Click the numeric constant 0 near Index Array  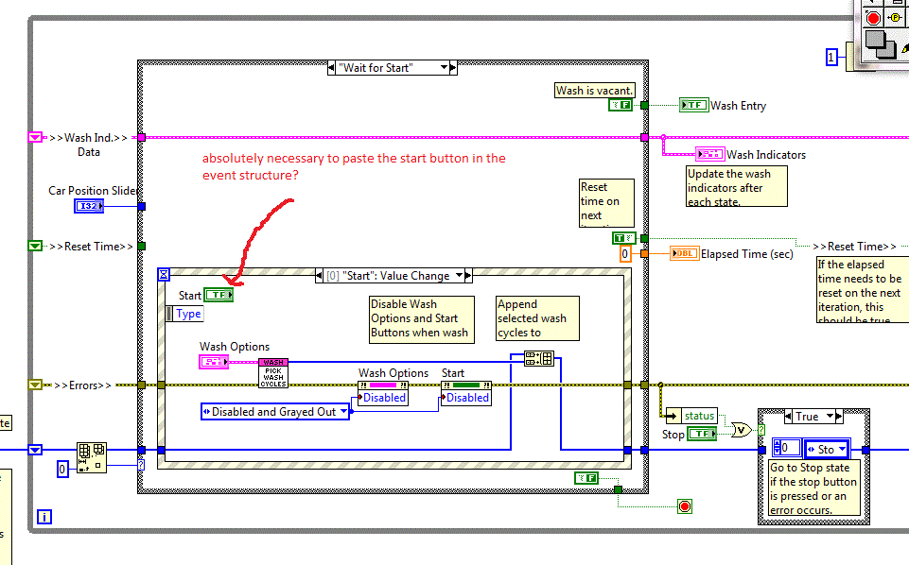pyautogui.click(x=62, y=469)
